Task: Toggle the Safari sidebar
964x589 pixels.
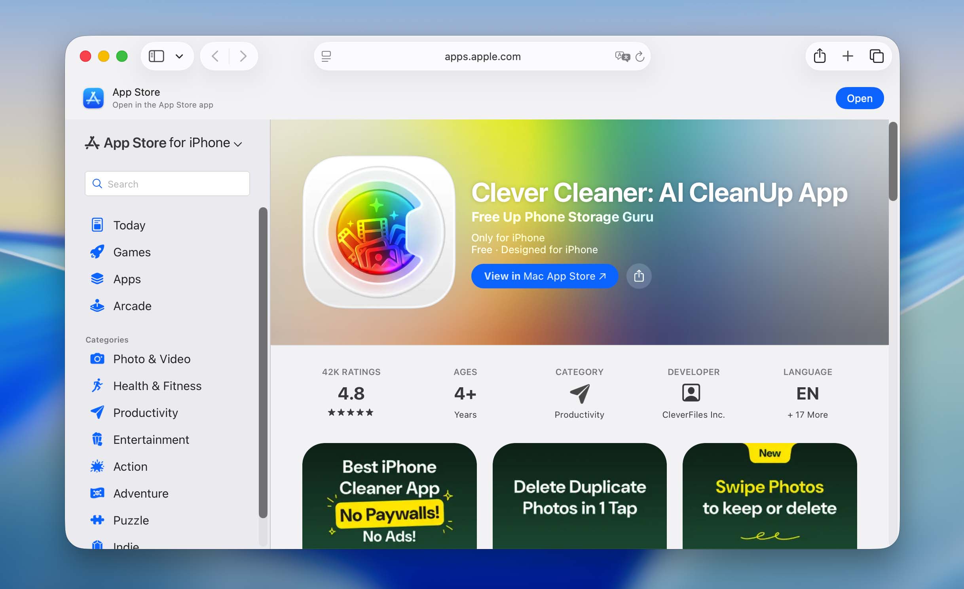Action: point(156,56)
